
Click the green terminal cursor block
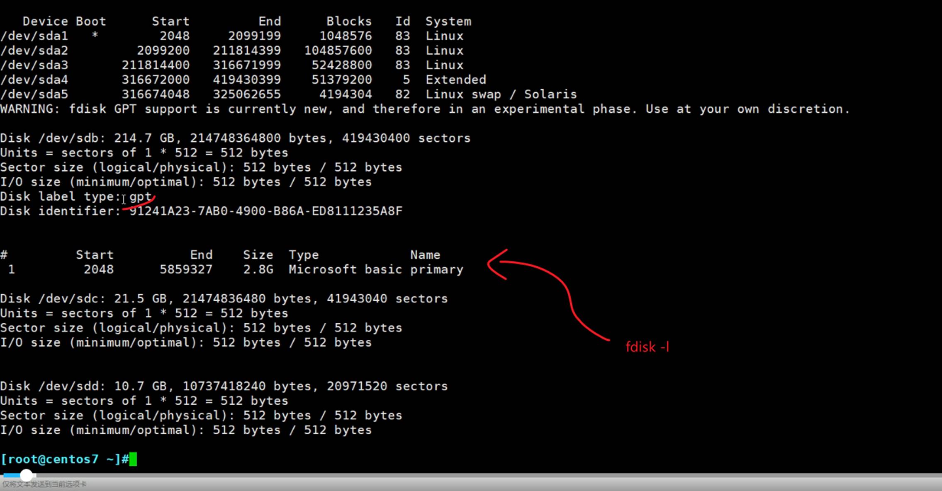133,459
